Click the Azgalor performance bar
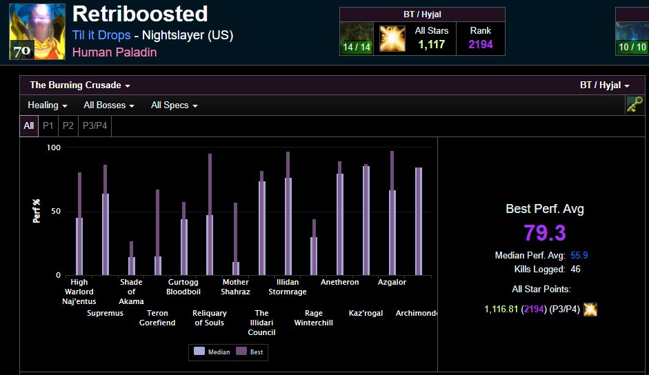This screenshot has height=375, width=649. pos(392,213)
